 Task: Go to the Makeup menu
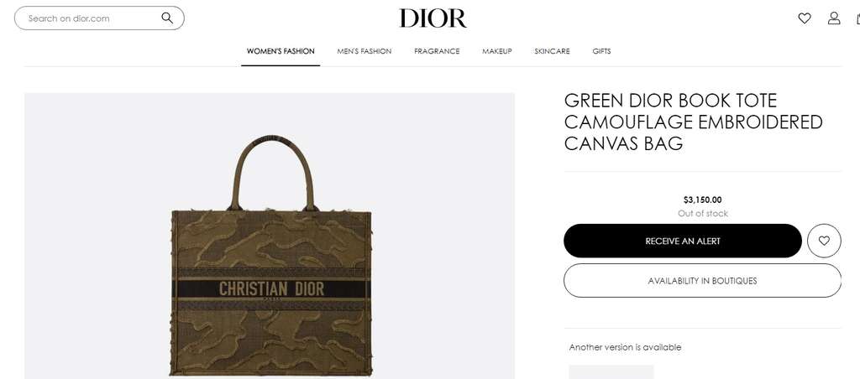coord(497,51)
